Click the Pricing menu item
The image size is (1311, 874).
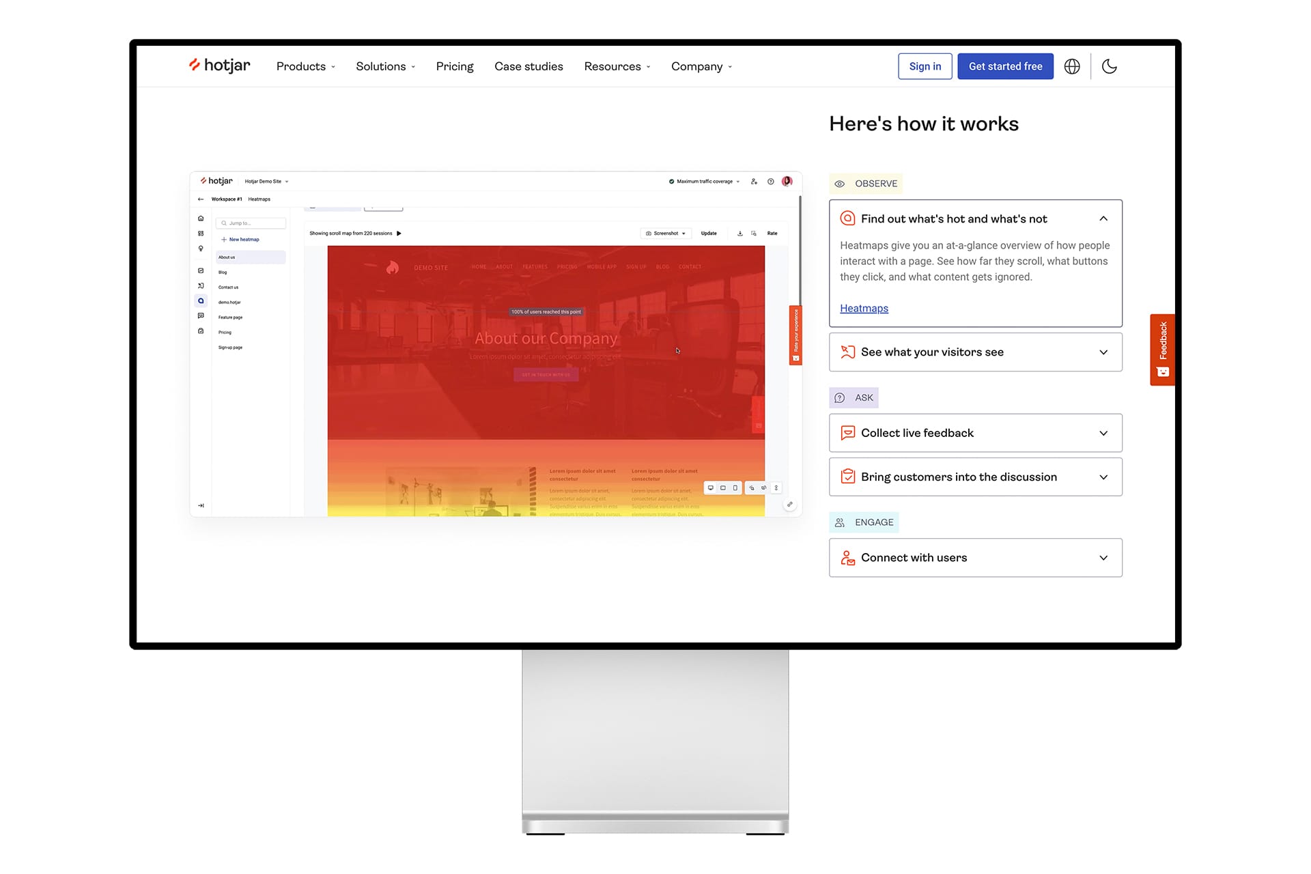[455, 66]
